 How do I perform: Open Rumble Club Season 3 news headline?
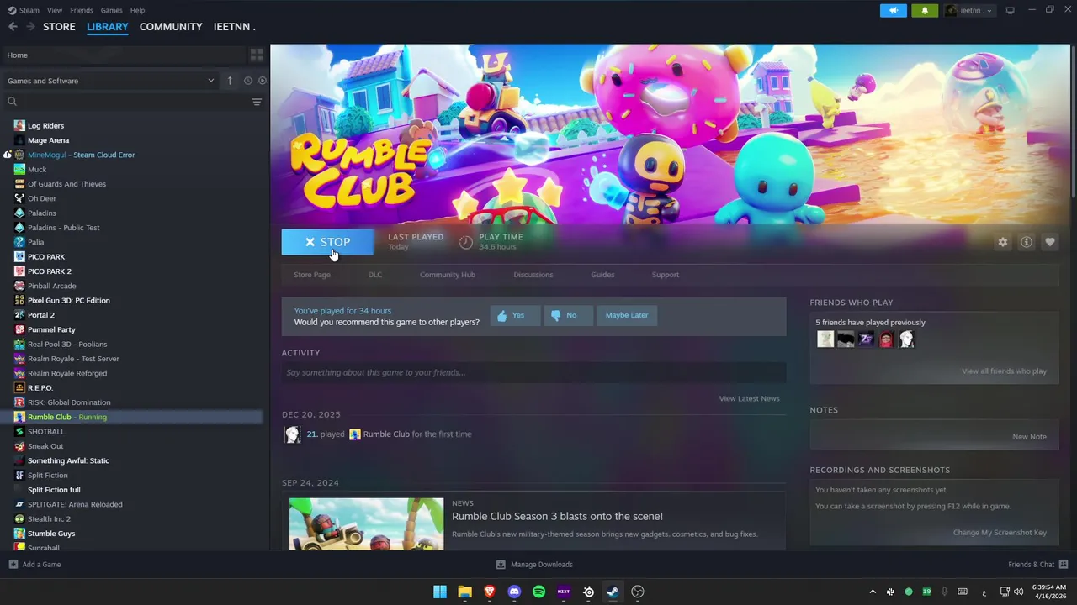click(x=557, y=516)
